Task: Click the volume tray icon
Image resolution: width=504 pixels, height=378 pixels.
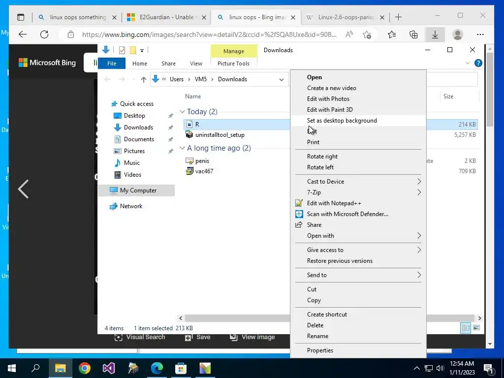Action: pos(440,368)
